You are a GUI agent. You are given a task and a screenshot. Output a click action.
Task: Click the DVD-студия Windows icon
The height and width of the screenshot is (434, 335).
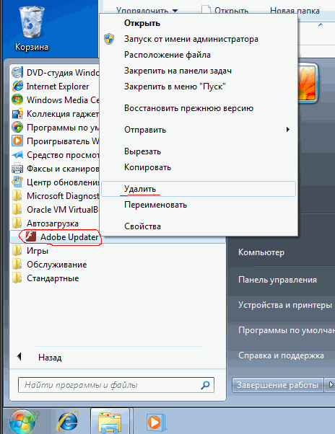click(x=17, y=73)
